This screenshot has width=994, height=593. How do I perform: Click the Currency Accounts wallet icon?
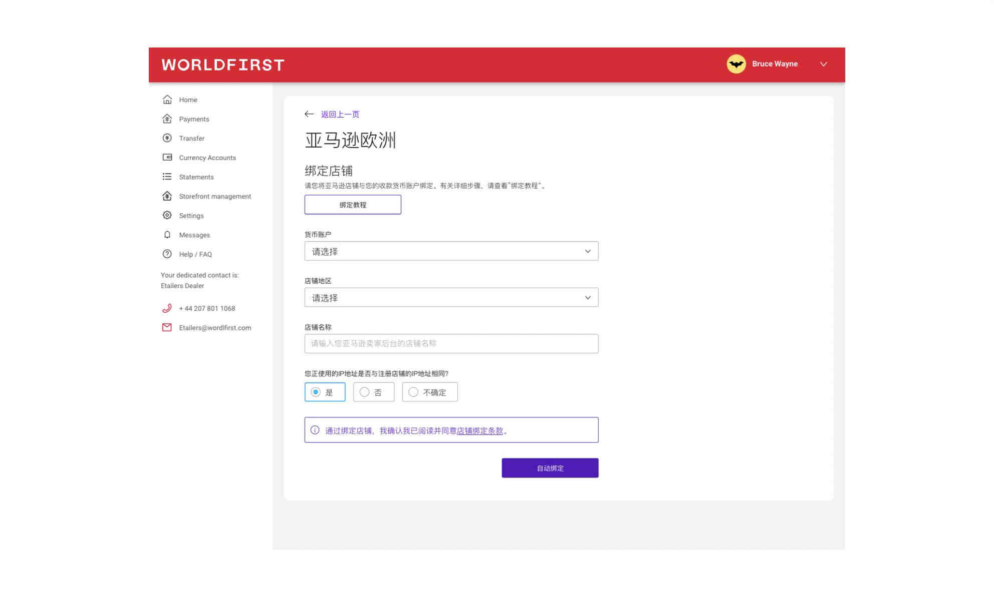pos(167,157)
